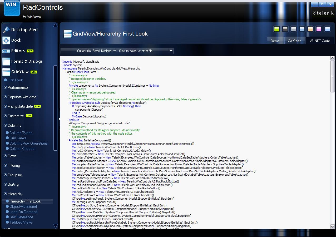Select the VB.NET Code tab
Viewport: 336px width, 237px height.
tap(320, 41)
